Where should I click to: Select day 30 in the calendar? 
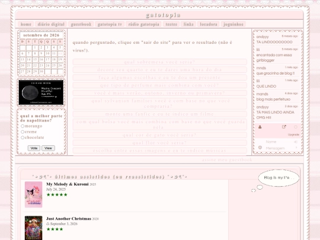click(41, 72)
